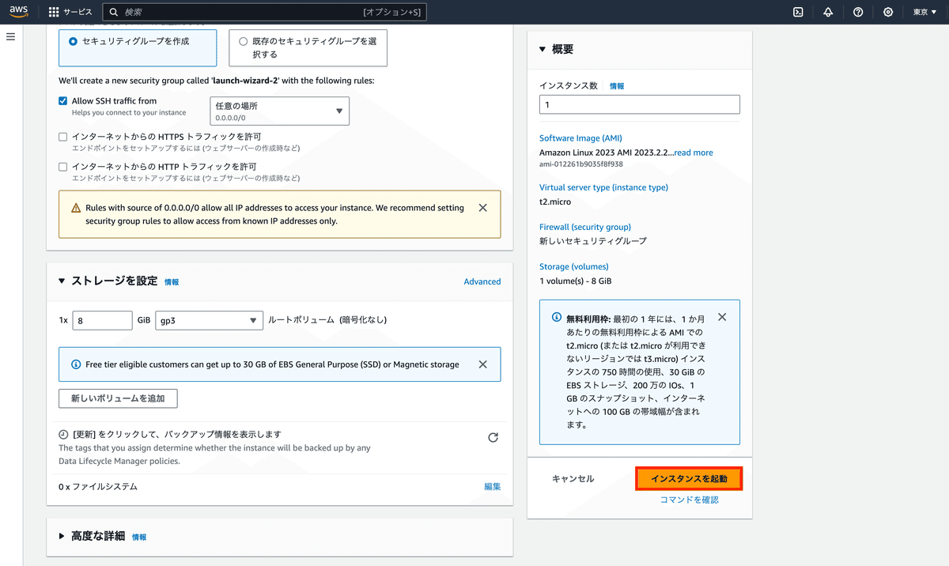This screenshot has width=949, height=566.
Task: Click the clock icon beside [更新] text
Action: click(64, 435)
